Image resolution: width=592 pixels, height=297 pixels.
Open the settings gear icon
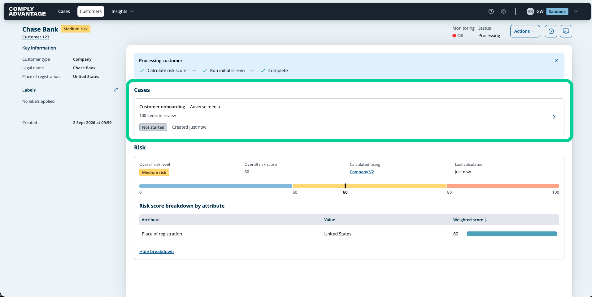503,11
